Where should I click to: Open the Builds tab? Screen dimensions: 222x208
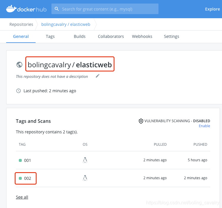[80, 36]
